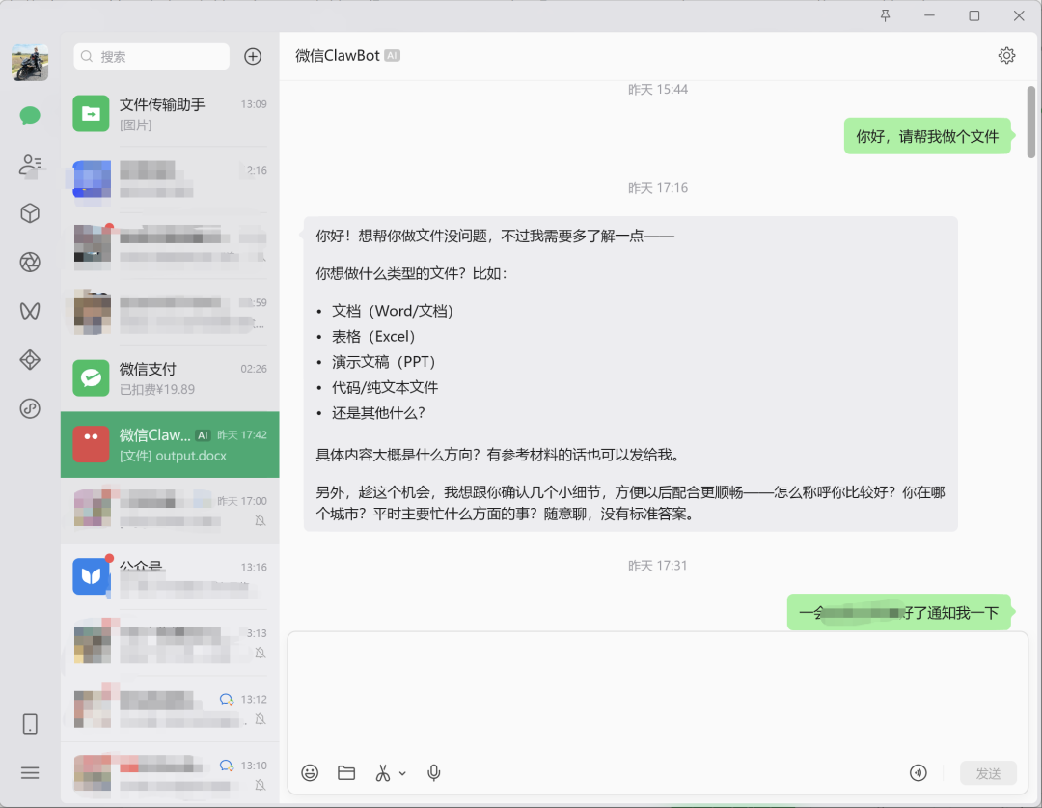
Task: Open chat settings gear for 微信ClawBot
Action: [x=1006, y=55]
